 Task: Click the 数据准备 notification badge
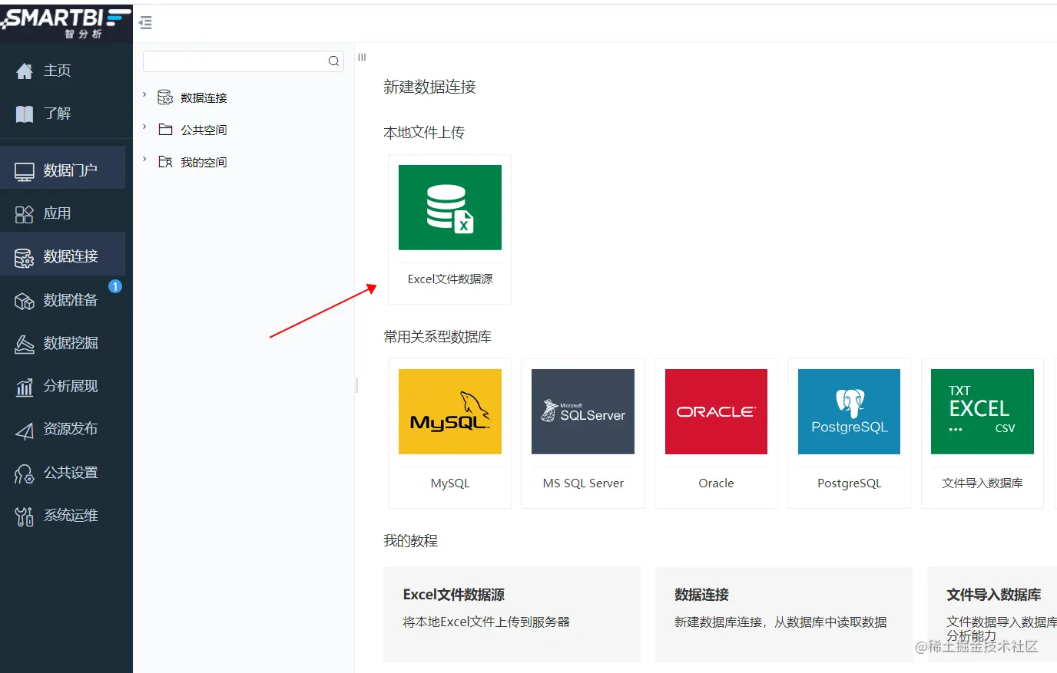pyautogui.click(x=115, y=286)
